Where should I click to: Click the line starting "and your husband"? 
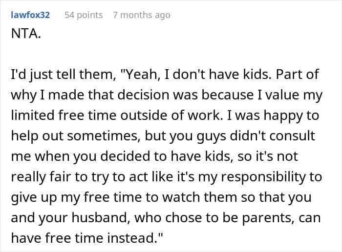click(166, 218)
